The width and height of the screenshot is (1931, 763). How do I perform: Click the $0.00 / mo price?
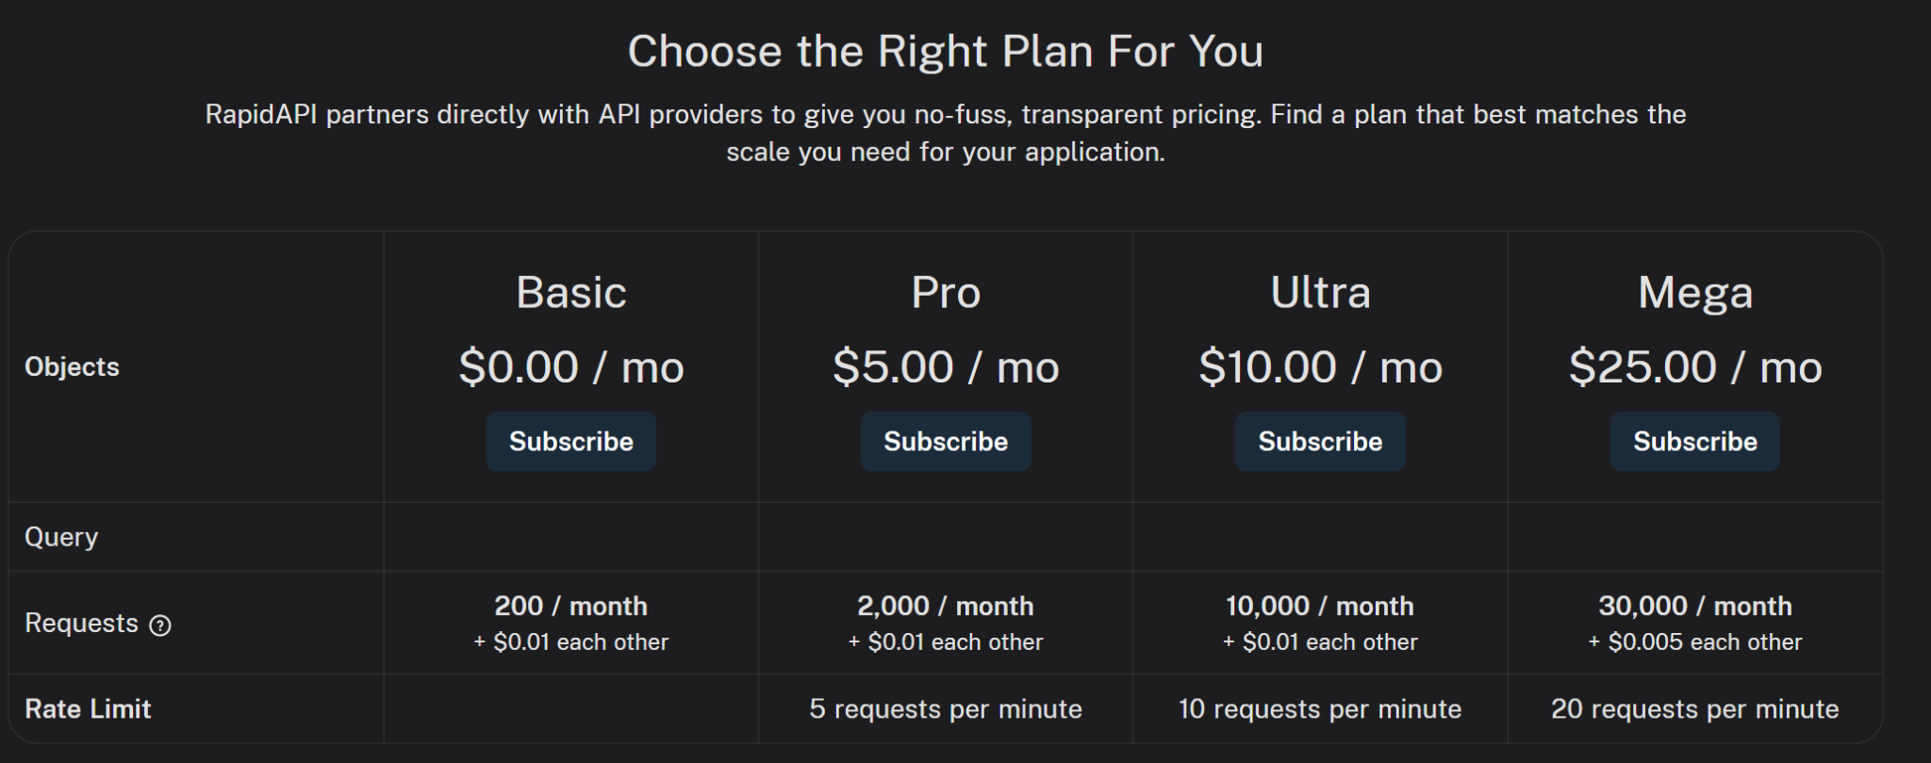pos(570,366)
